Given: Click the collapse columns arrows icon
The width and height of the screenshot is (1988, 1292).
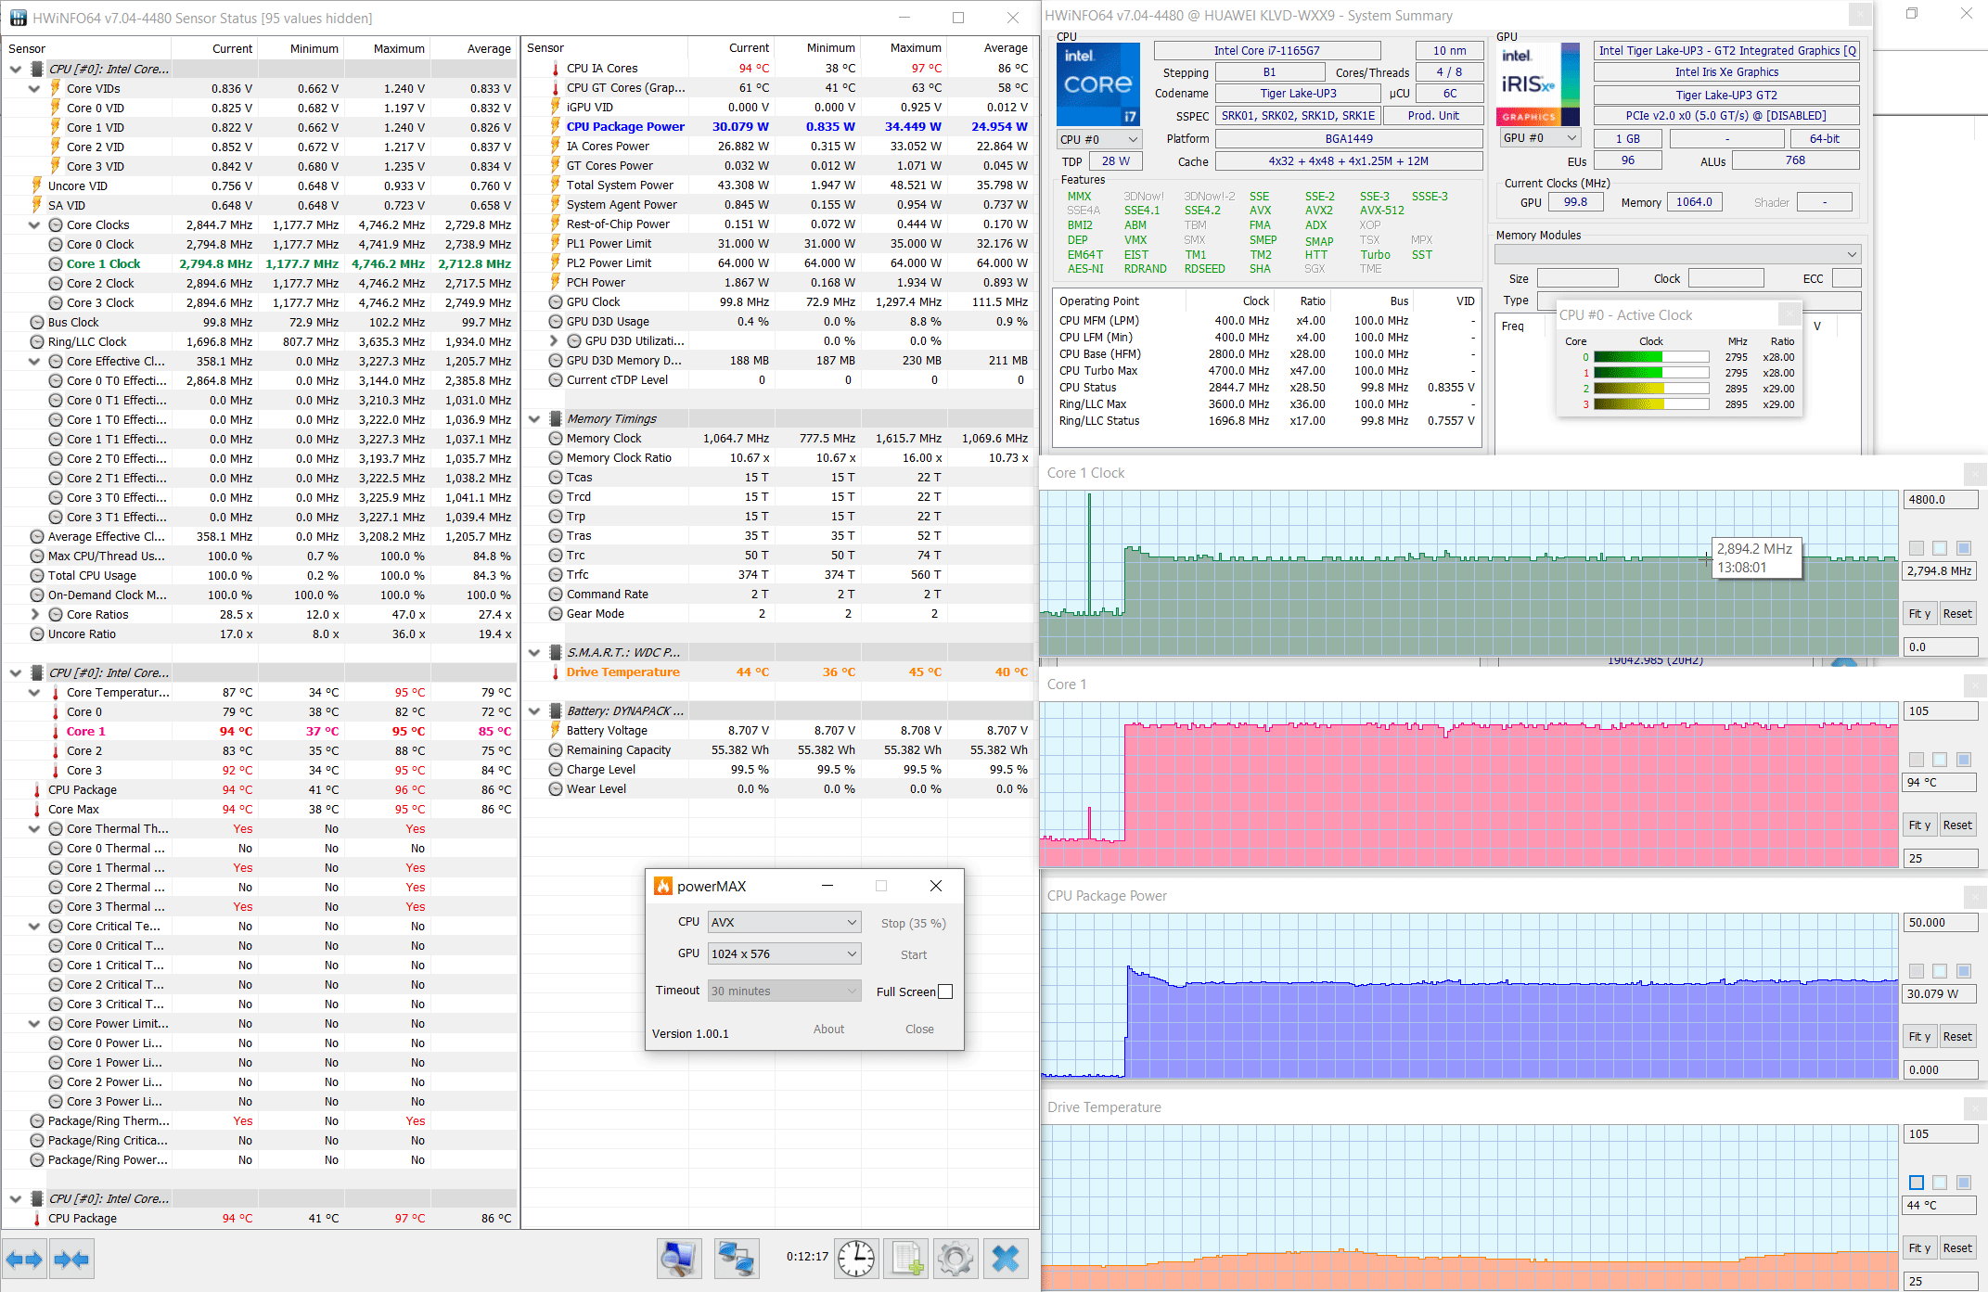Looking at the screenshot, I should [71, 1260].
